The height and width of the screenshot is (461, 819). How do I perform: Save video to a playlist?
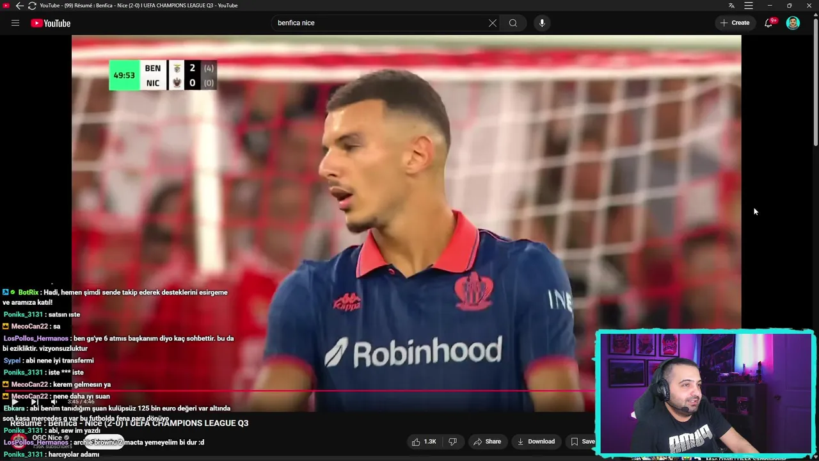[x=583, y=441]
